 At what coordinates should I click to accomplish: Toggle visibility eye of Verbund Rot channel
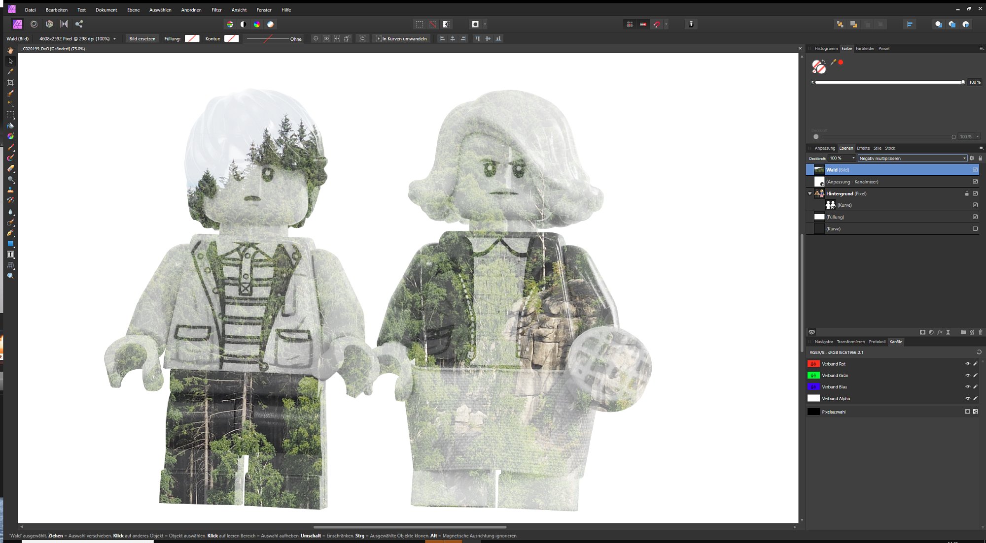point(967,364)
